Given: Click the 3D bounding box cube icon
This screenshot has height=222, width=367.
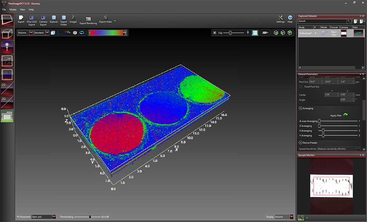Looking at the screenshot, I should [52, 33].
